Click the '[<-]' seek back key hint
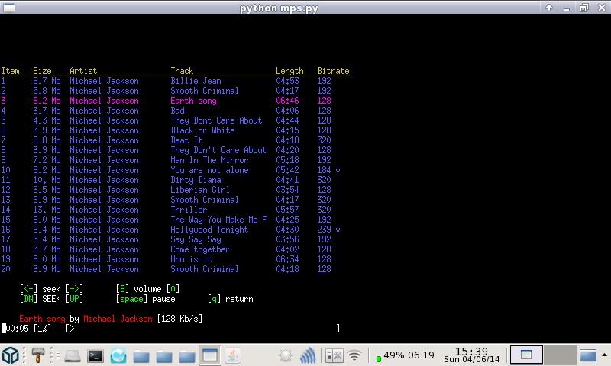This screenshot has width=611, height=366. (28, 289)
